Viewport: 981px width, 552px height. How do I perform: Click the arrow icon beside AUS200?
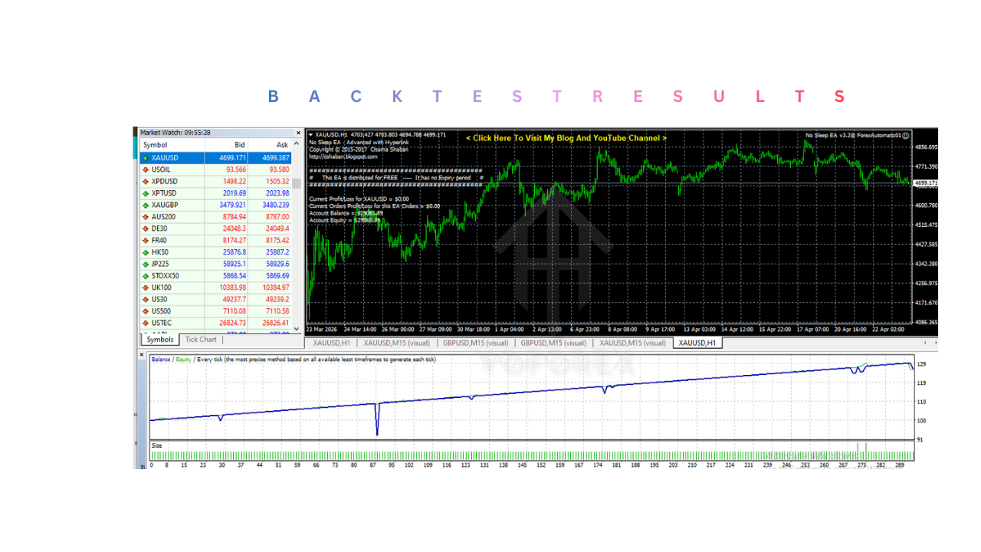click(x=146, y=217)
